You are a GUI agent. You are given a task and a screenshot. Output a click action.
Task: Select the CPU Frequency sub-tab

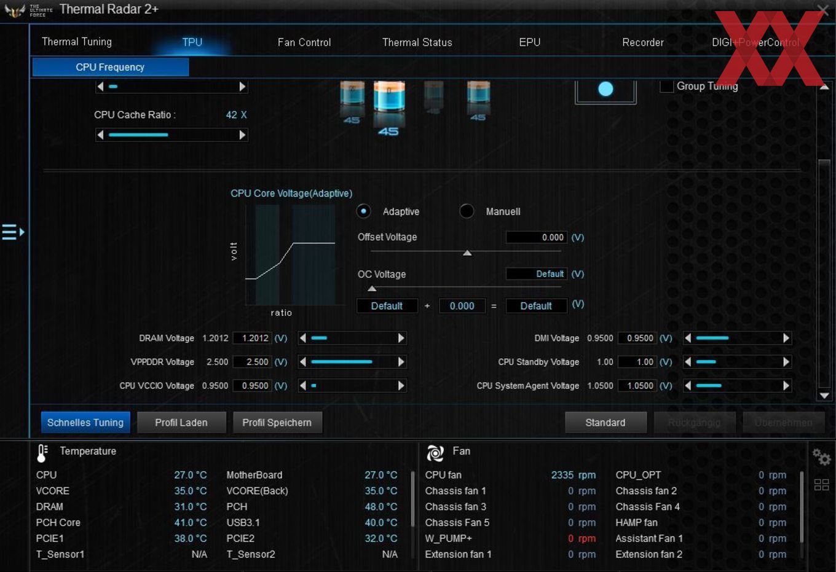pos(110,67)
